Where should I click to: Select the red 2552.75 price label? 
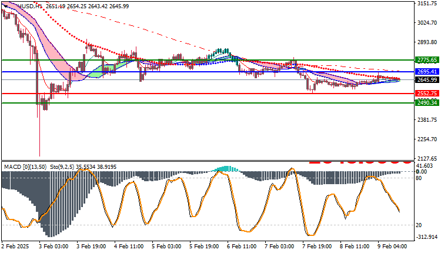(427, 94)
